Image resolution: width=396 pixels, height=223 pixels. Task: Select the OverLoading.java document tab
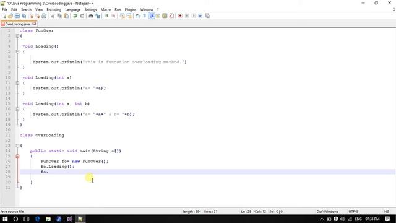(x=17, y=24)
